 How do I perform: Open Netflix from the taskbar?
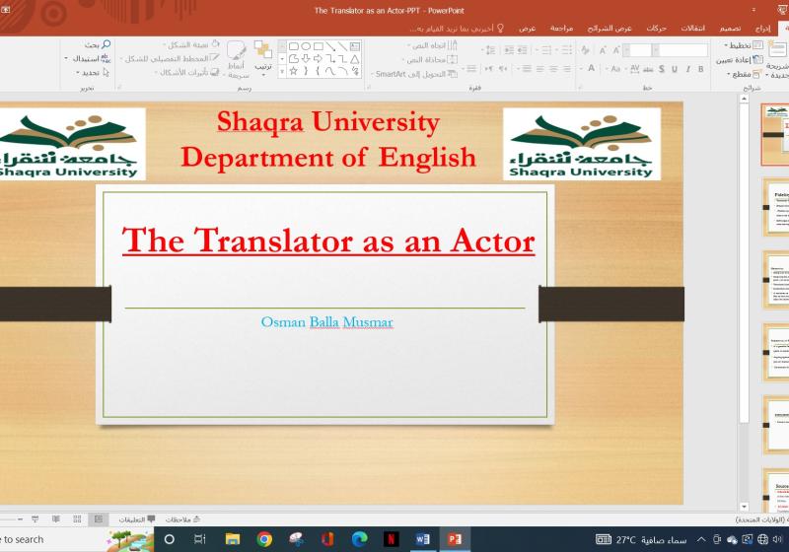[391, 539]
